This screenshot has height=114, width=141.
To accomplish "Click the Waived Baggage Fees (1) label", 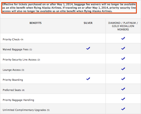I will point(17,50).
